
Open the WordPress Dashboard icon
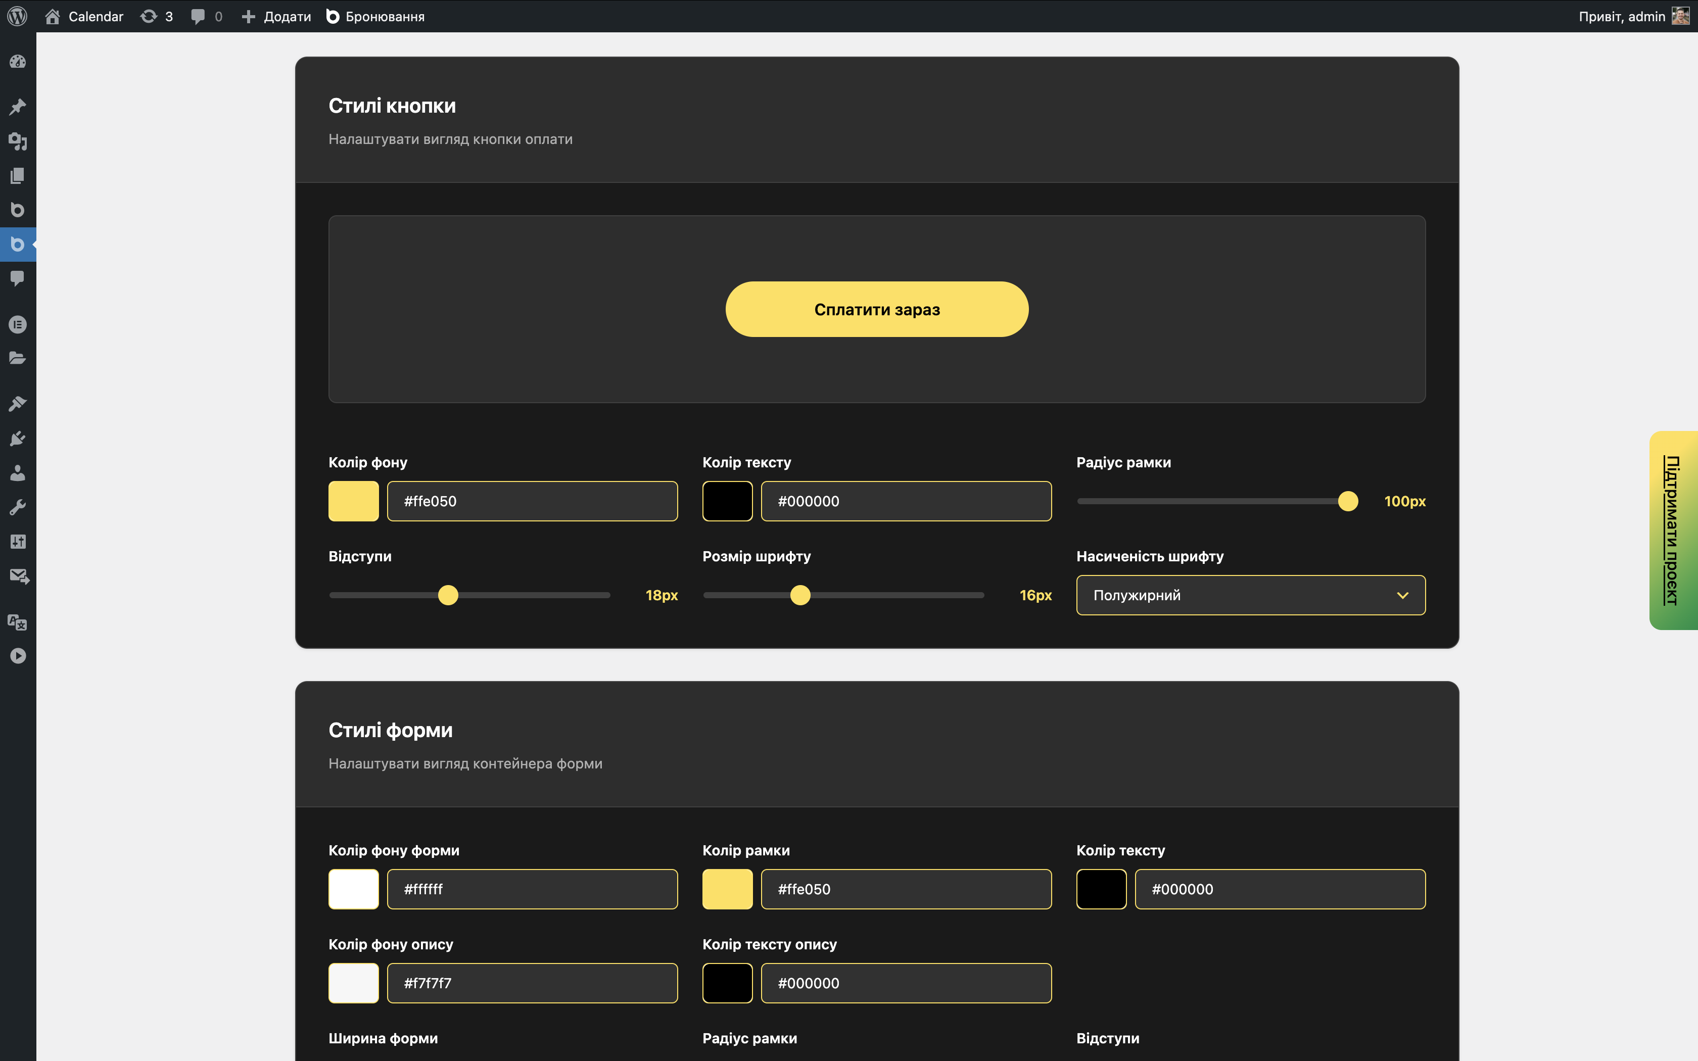tap(18, 61)
